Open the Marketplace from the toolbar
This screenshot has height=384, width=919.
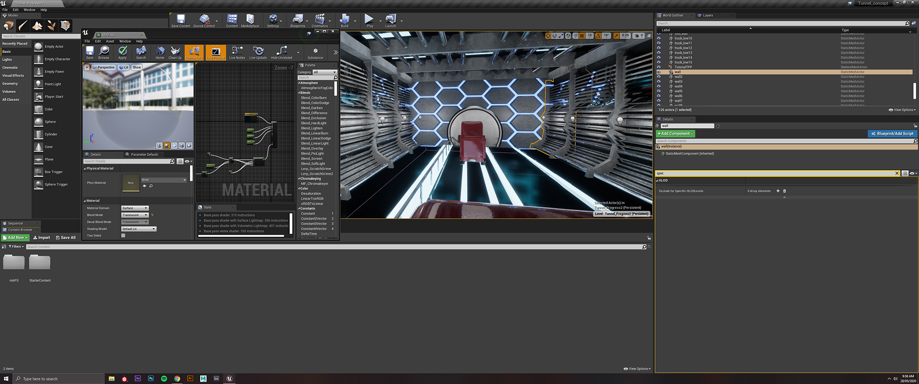(250, 21)
